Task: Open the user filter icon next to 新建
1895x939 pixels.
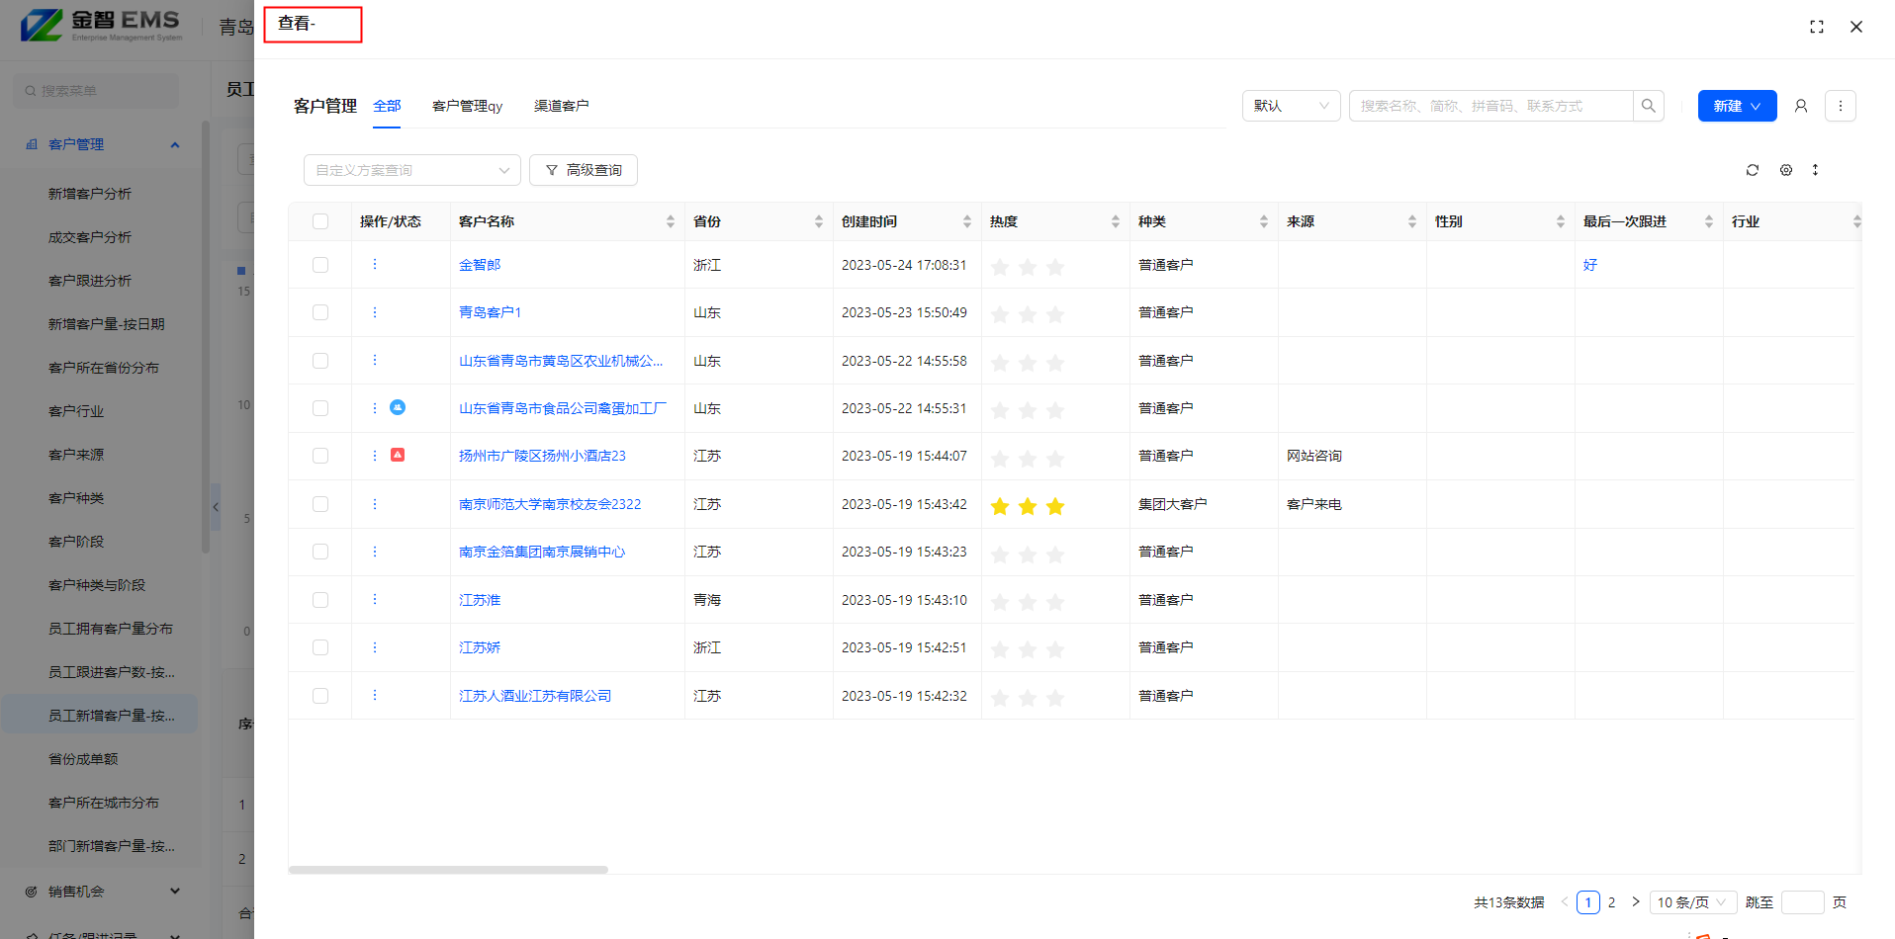Action: [1801, 106]
